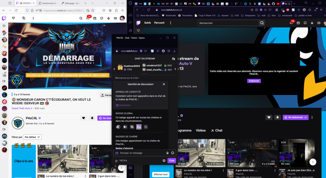Click Envoyer un message input field
326x178 pixels.
(145, 153)
